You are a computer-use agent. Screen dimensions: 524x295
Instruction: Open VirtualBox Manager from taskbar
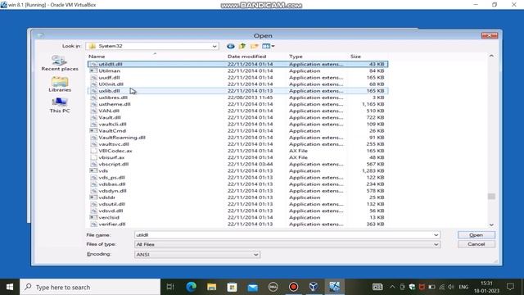(314, 287)
